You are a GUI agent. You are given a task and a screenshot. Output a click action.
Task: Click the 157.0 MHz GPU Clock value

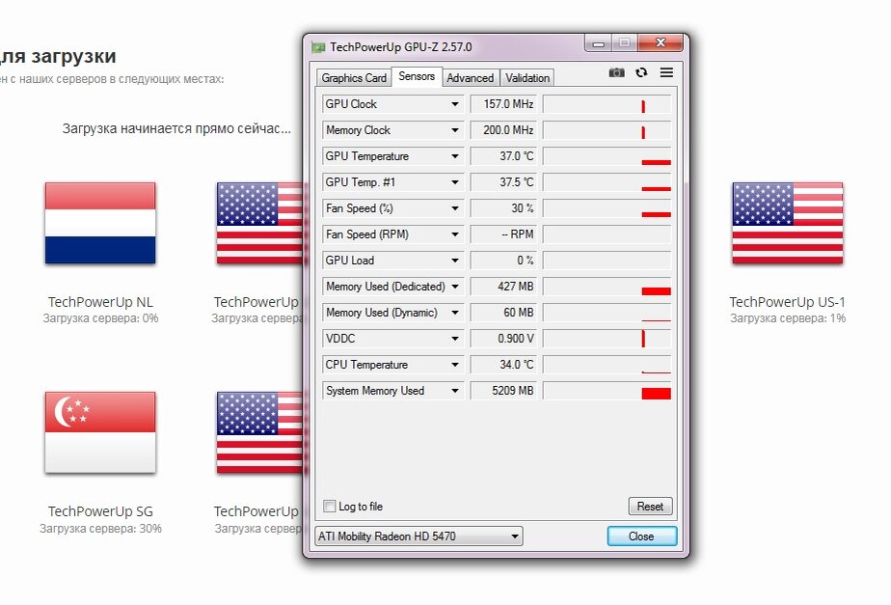(x=503, y=104)
